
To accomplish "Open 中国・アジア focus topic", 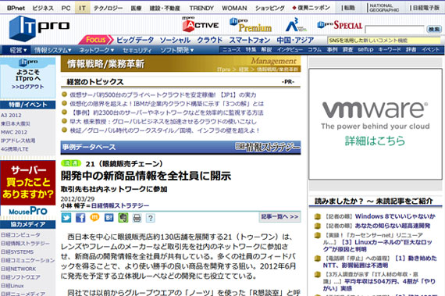I will tap(295, 40).
